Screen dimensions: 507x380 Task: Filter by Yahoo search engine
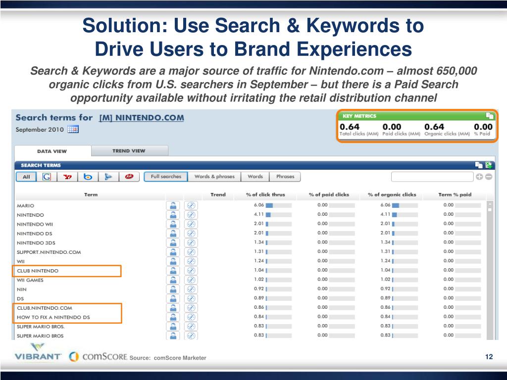[x=67, y=177]
